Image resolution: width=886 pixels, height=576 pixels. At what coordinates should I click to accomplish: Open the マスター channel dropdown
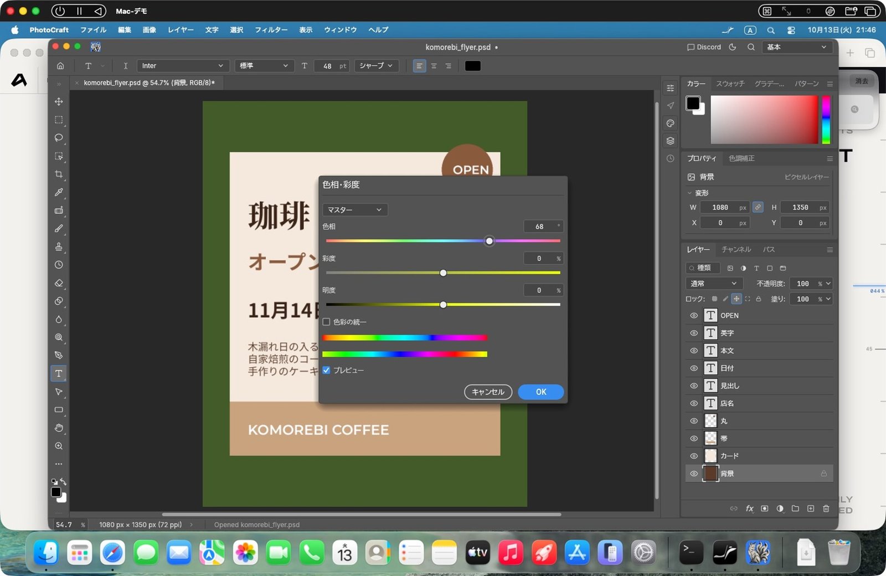tap(355, 210)
